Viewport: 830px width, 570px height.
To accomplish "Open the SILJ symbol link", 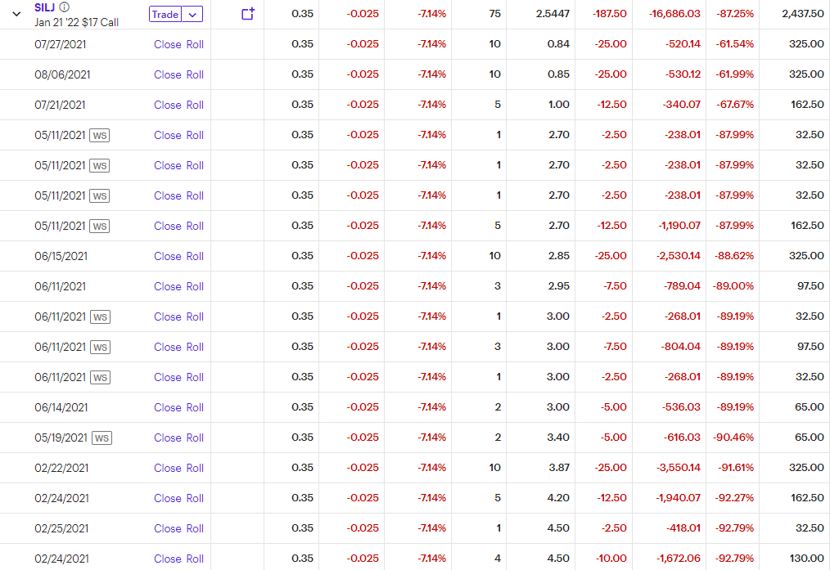I will 45,7.
